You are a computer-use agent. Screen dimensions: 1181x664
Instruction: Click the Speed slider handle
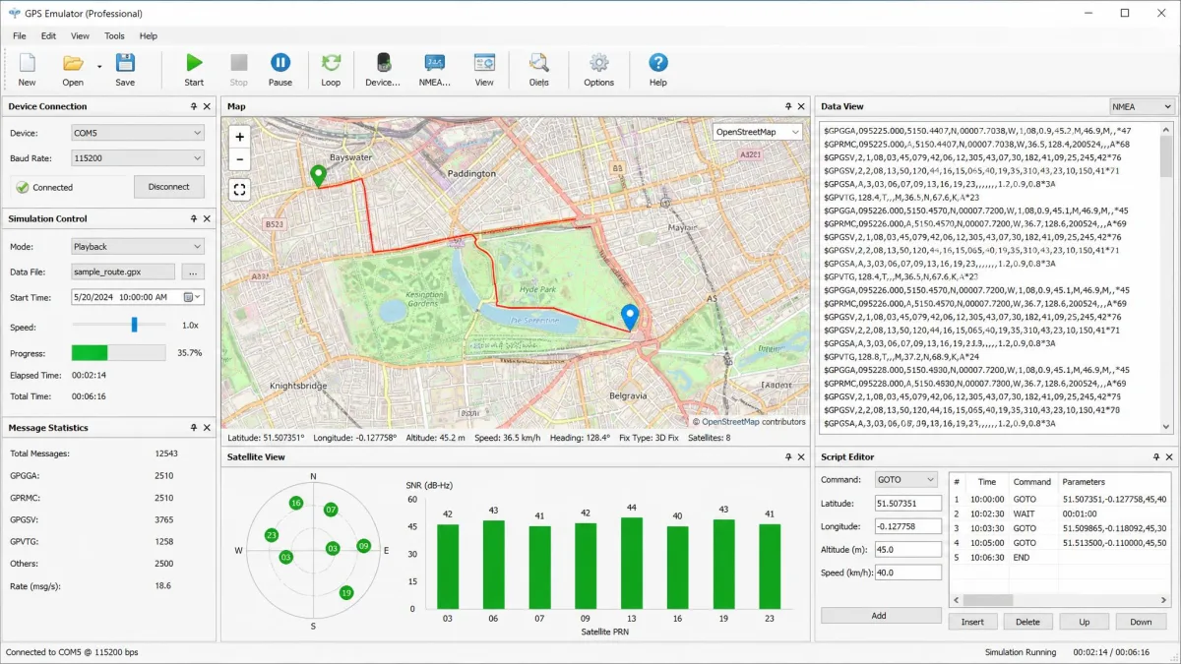click(x=135, y=325)
